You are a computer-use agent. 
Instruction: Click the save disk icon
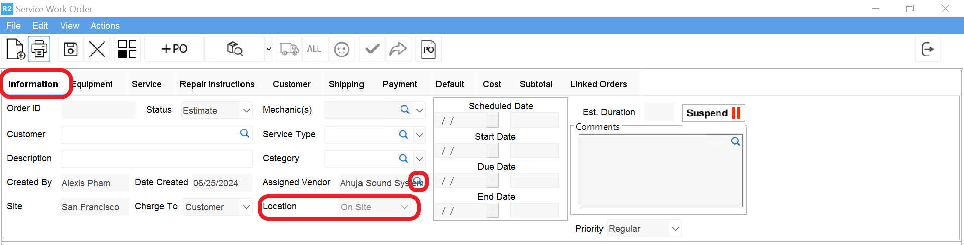pos(71,49)
